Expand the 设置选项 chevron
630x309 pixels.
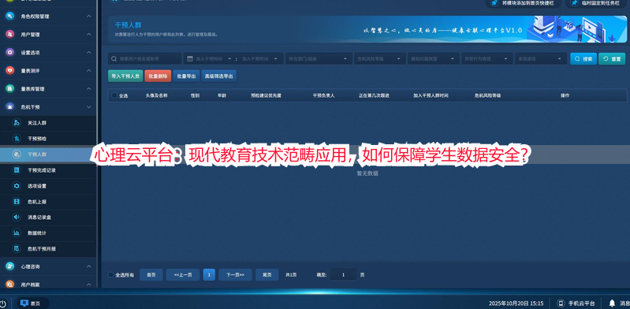(89, 53)
